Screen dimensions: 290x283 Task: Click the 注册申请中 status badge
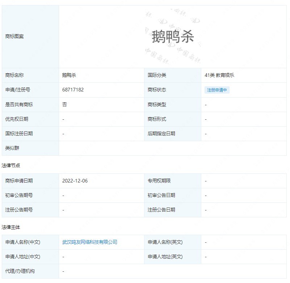[216, 90]
